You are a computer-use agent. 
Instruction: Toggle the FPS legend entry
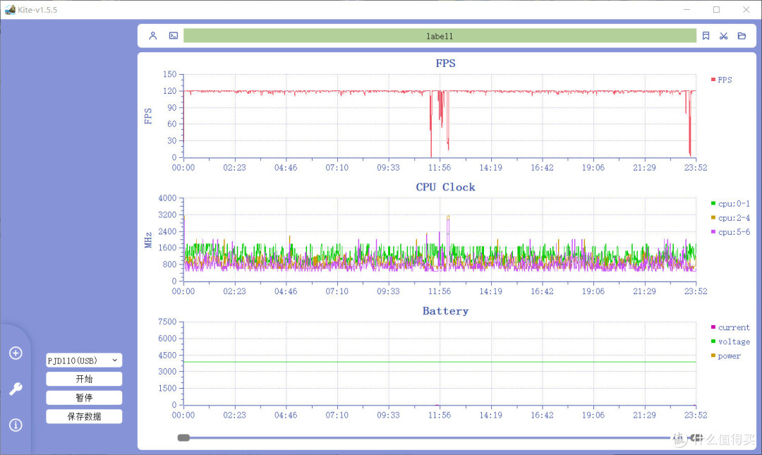click(x=722, y=80)
